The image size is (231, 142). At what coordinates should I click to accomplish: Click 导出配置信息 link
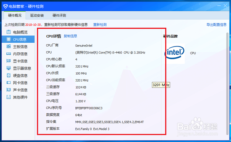[x=216, y=25]
